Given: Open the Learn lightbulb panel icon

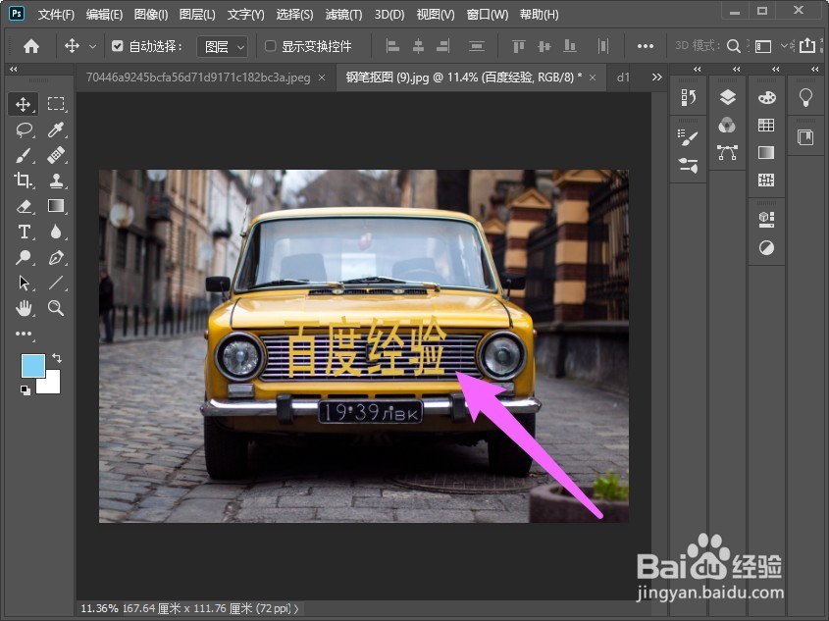Looking at the screenshot, I should (805, 97).
